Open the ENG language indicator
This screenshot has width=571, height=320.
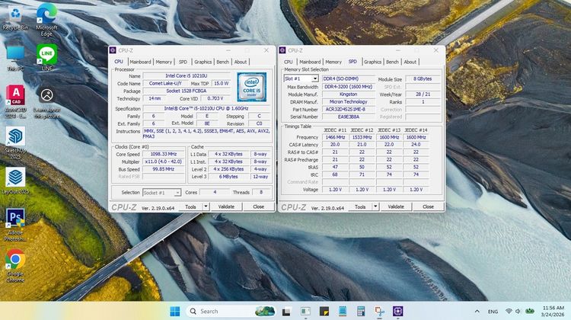click(493, 312)
